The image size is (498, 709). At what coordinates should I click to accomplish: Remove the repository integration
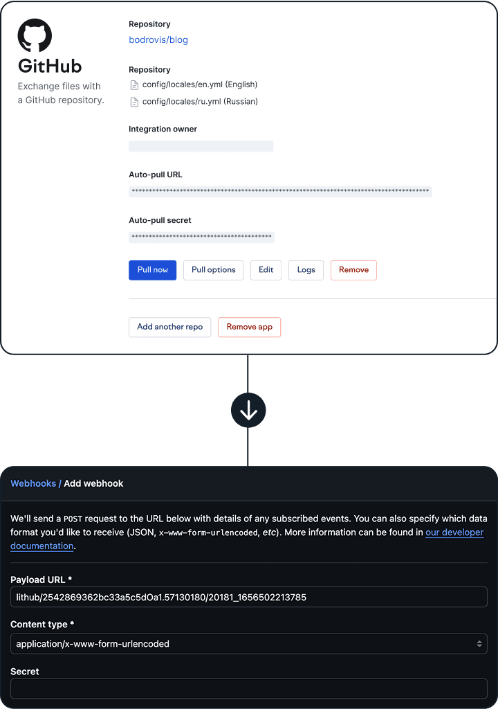pyautogui.click(x=353, y=270)
